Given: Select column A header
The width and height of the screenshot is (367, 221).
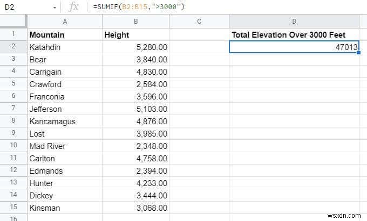Looking at the screenshot, I should click(x=65, y=22).
